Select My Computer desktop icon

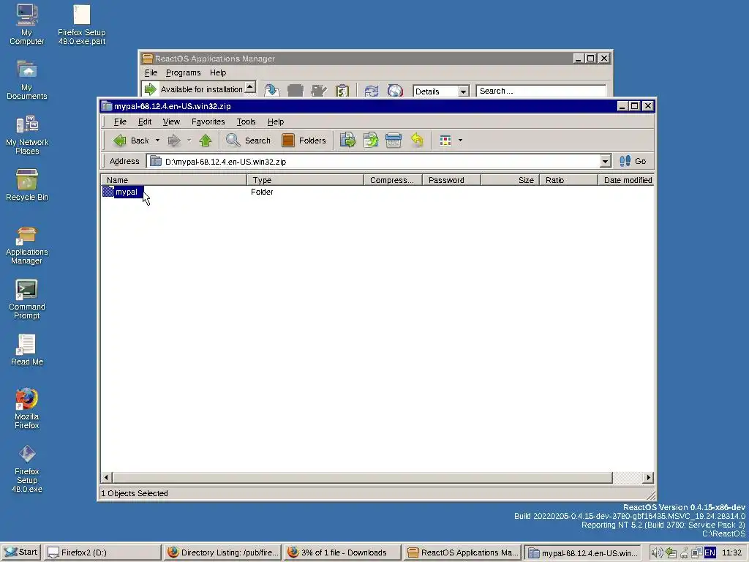tap(27, 24)
